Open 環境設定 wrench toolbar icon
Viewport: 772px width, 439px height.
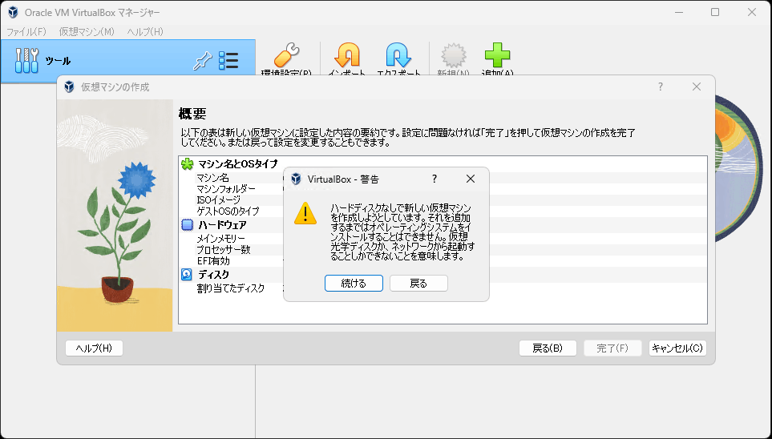(x=286, y=54)
